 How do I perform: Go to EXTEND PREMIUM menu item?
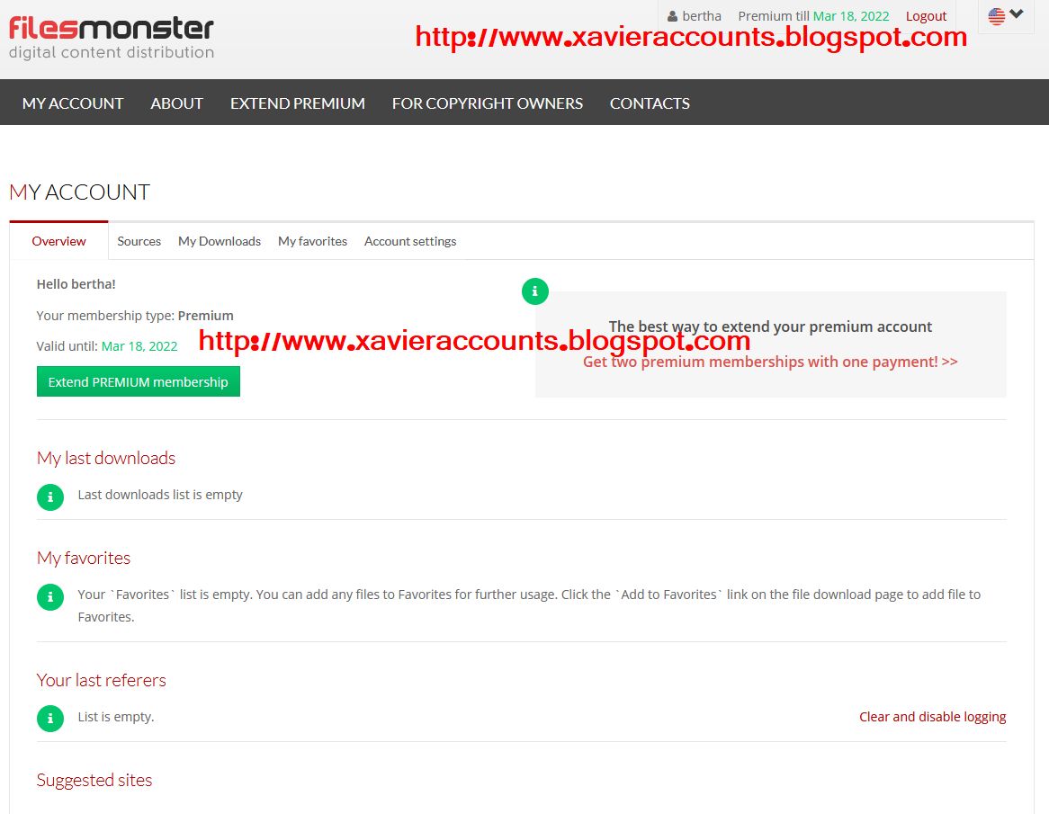click(x=298, y=103)
